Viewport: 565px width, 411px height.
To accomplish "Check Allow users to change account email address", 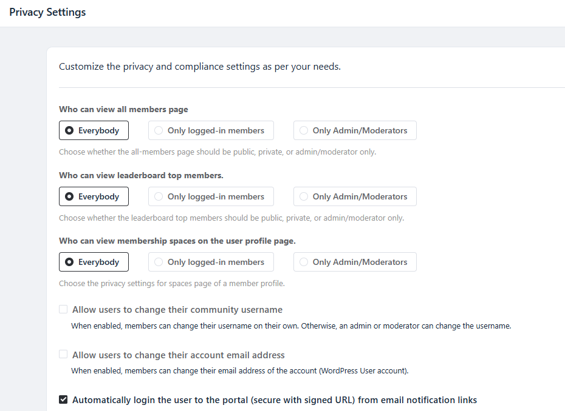I will 63,355.
